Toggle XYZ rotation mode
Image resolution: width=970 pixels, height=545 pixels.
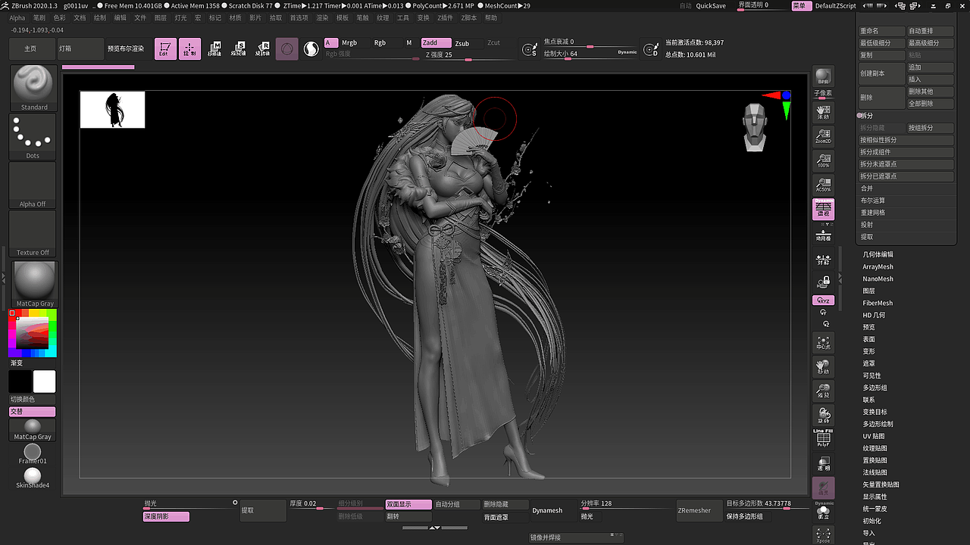823,301
